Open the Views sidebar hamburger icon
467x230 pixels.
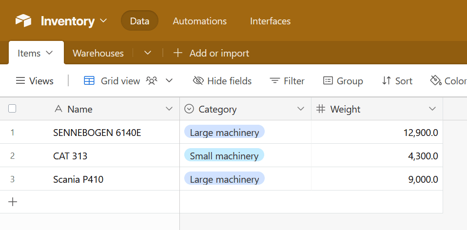[20, 81]
